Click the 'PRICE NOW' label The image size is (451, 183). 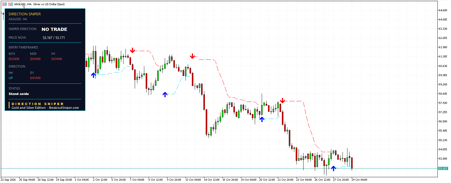coord(17,38)
